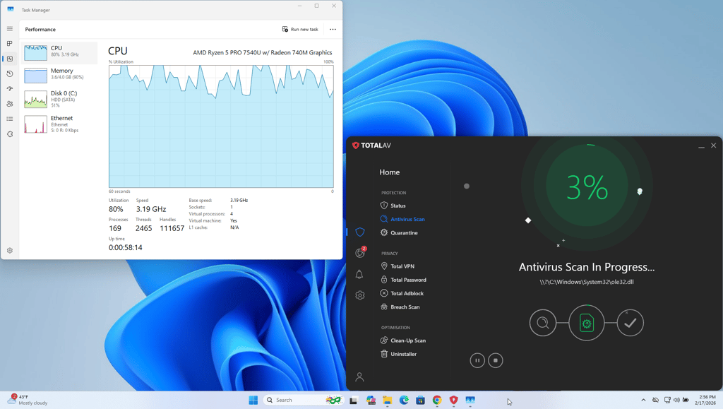This screenshot has width=723, height=409.
Task: Open Total Password in TotalAV menu
Action: [403, 280]
